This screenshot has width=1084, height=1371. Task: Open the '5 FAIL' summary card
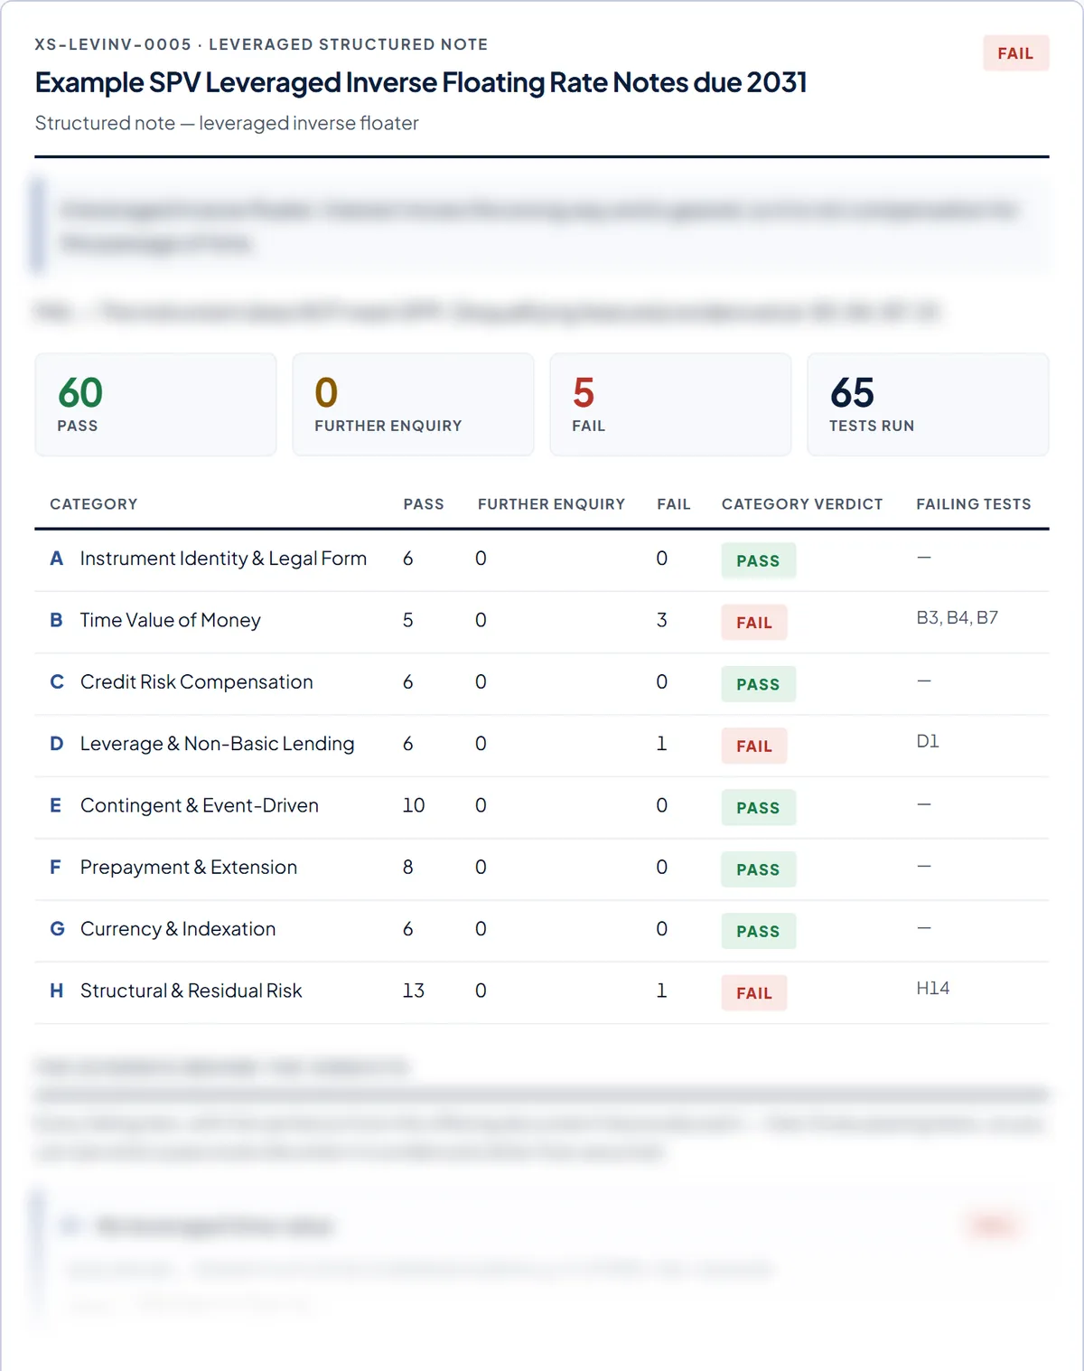coord(670,404)
